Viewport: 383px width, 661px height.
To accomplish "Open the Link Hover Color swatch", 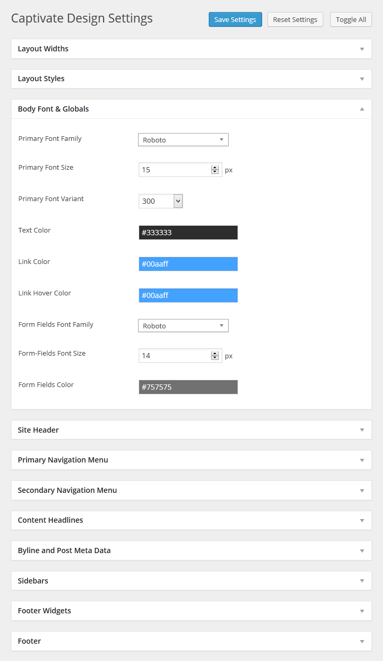I will click(188, 295).
